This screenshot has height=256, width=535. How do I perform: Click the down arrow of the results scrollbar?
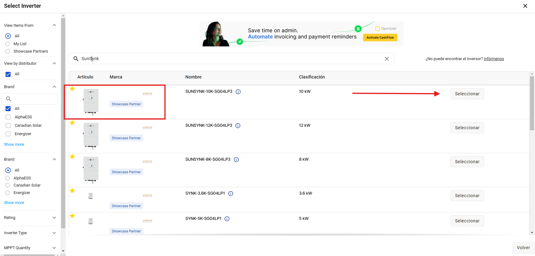click(532, 233)
